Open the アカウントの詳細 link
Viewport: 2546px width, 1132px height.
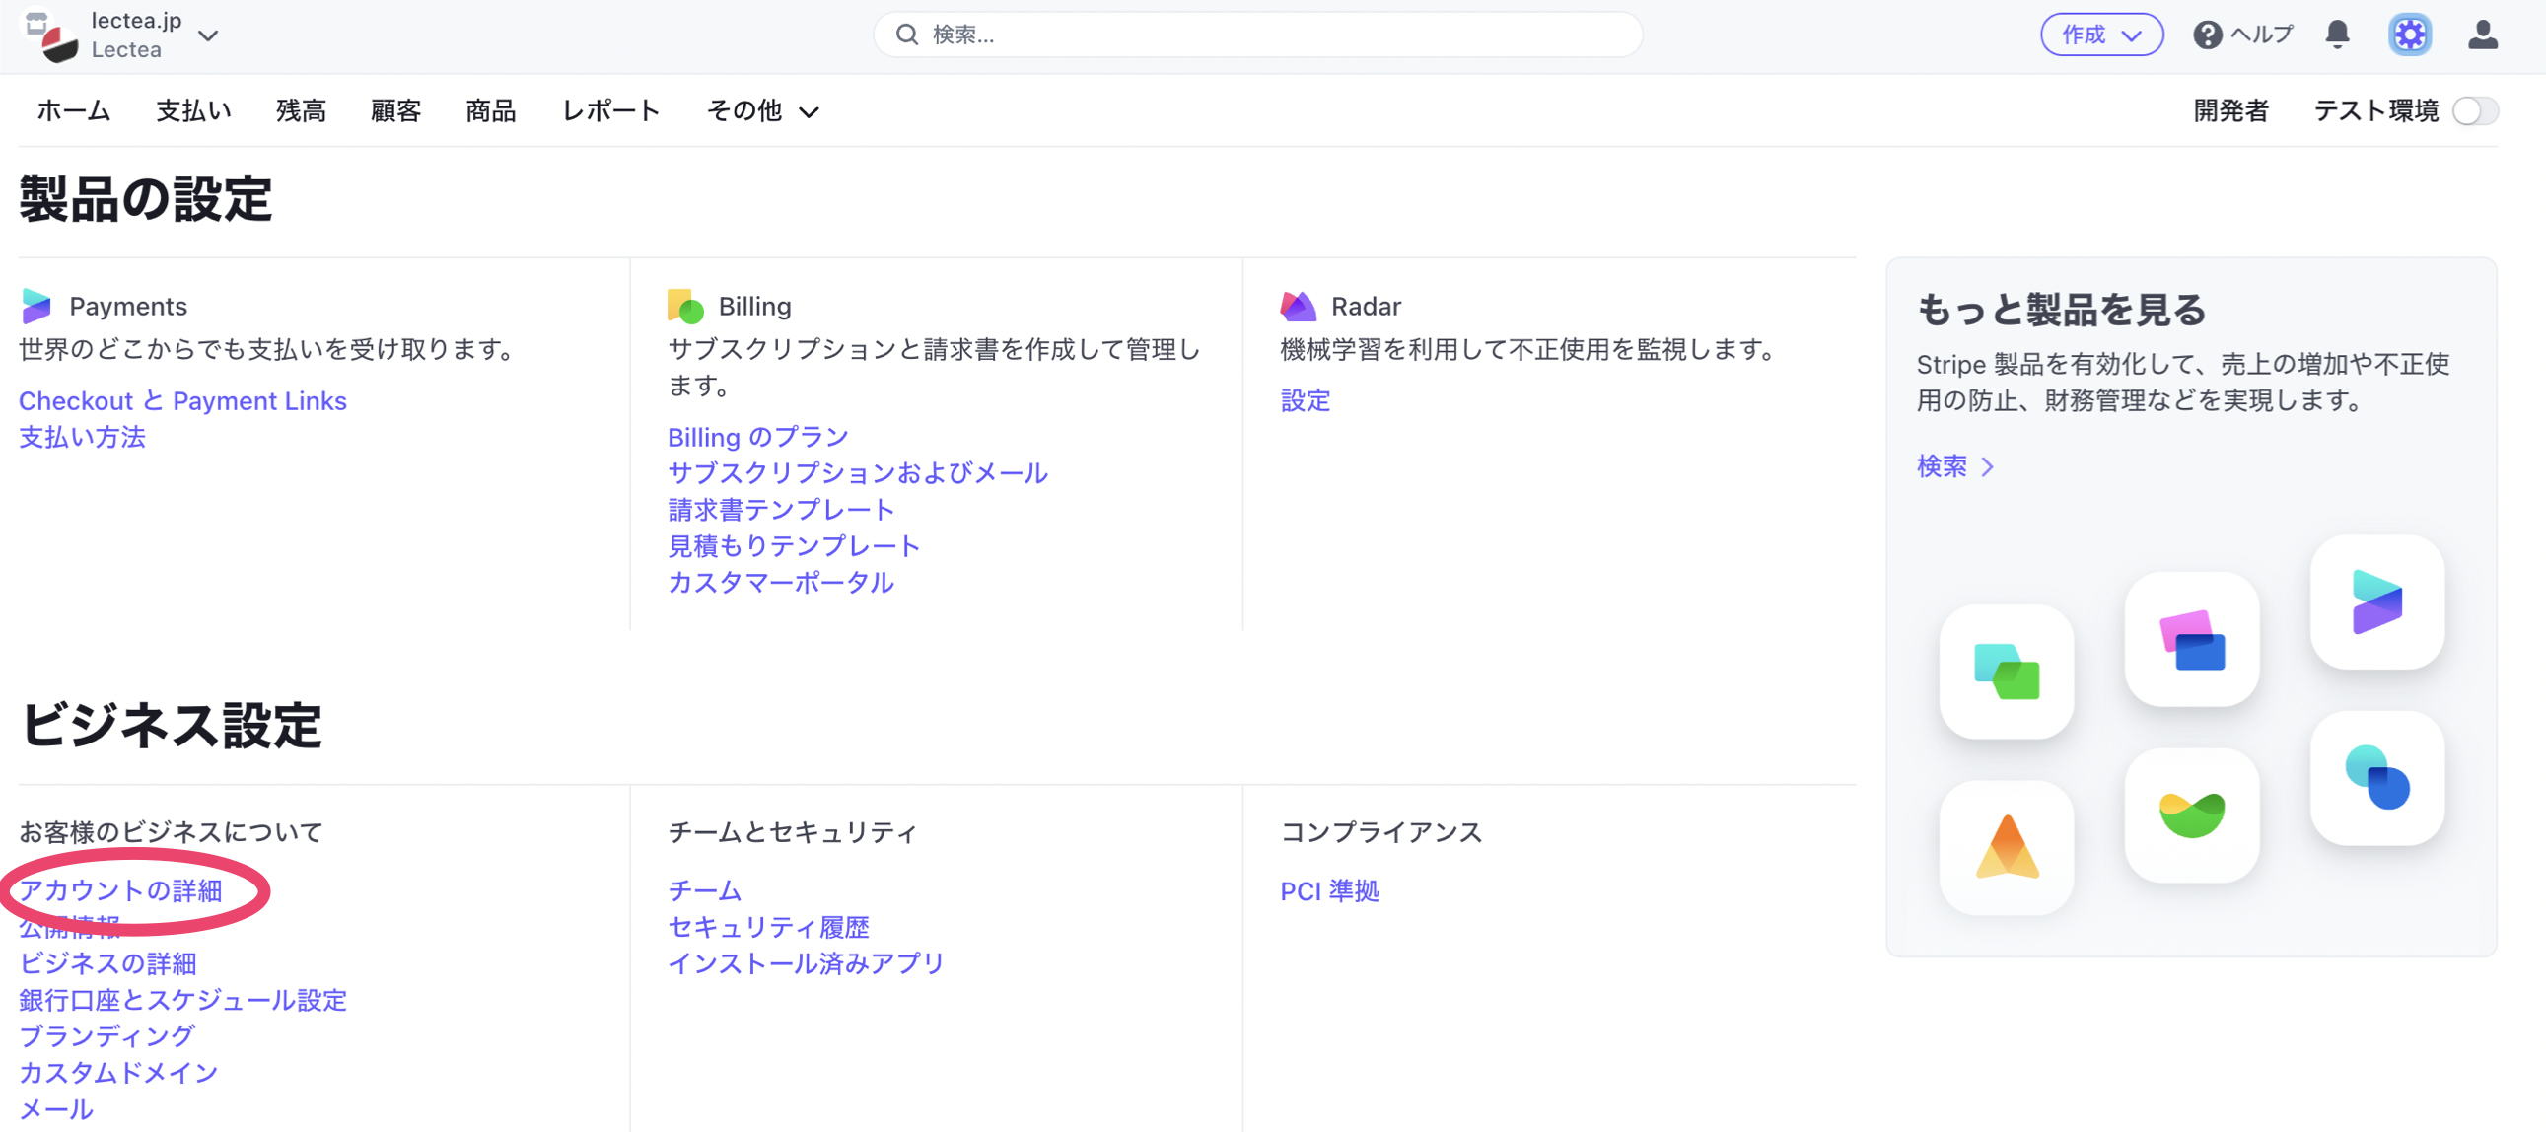pos(120,889)
